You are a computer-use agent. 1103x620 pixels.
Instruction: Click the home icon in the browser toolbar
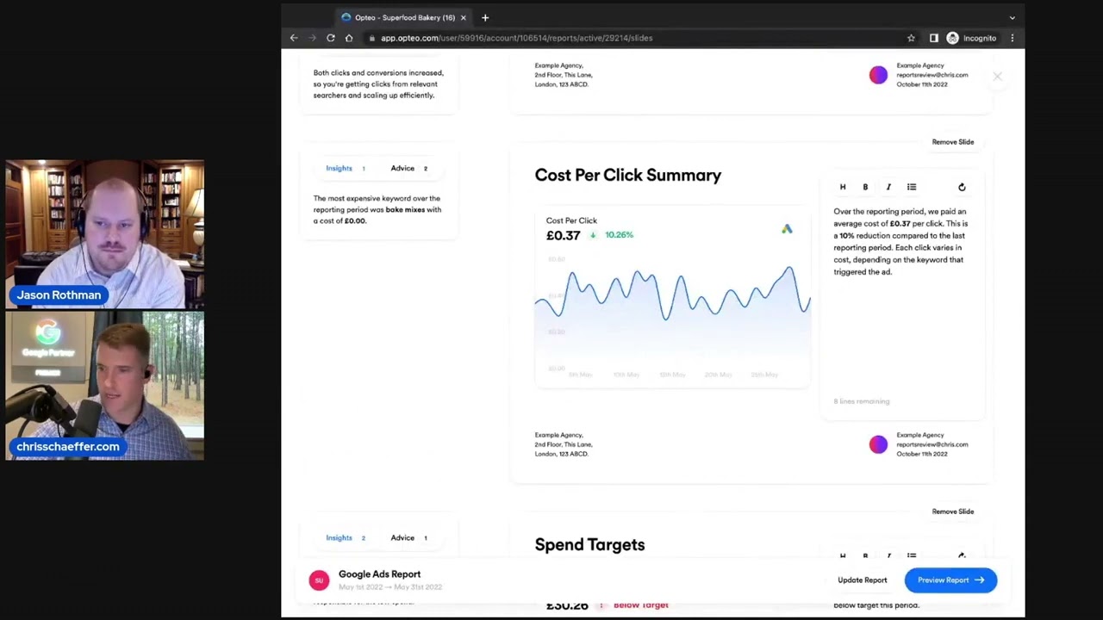point(348,38)
